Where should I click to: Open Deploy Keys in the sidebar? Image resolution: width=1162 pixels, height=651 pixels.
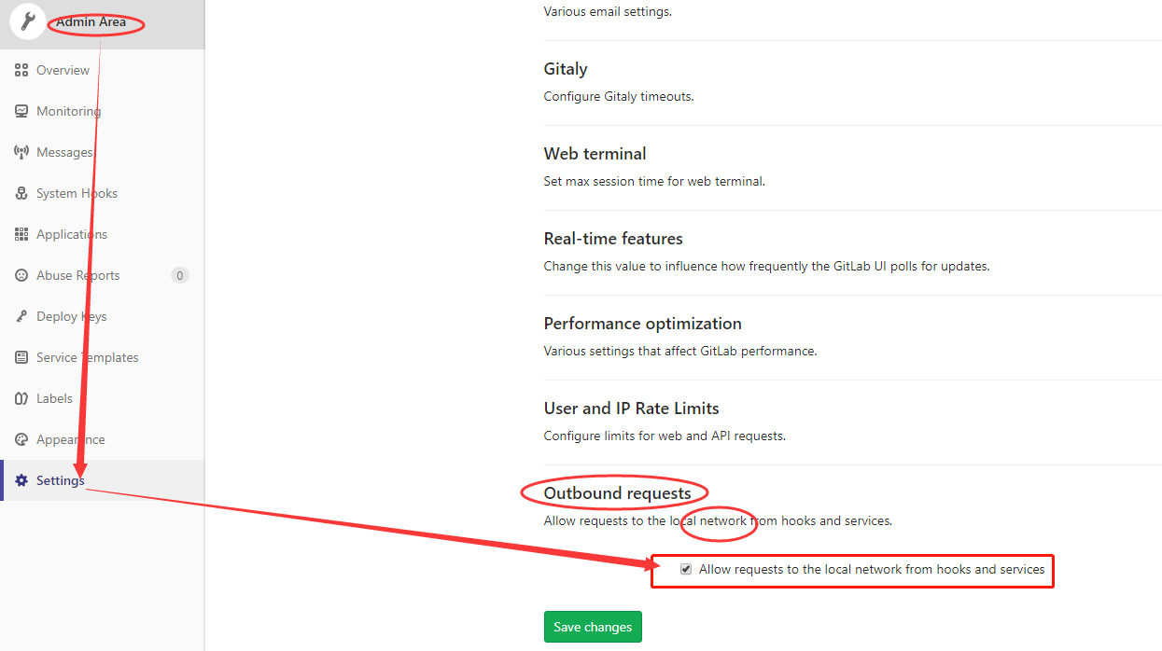point(103,316)
